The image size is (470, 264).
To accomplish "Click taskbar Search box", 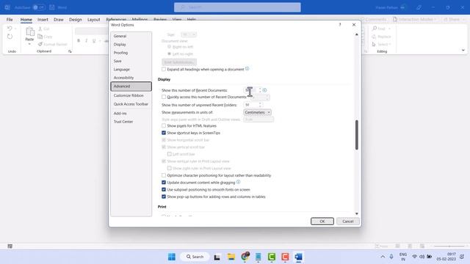I will (195, 257).
